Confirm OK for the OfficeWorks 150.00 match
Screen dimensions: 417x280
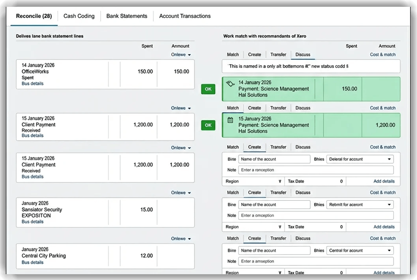click(x=208, y=89)
